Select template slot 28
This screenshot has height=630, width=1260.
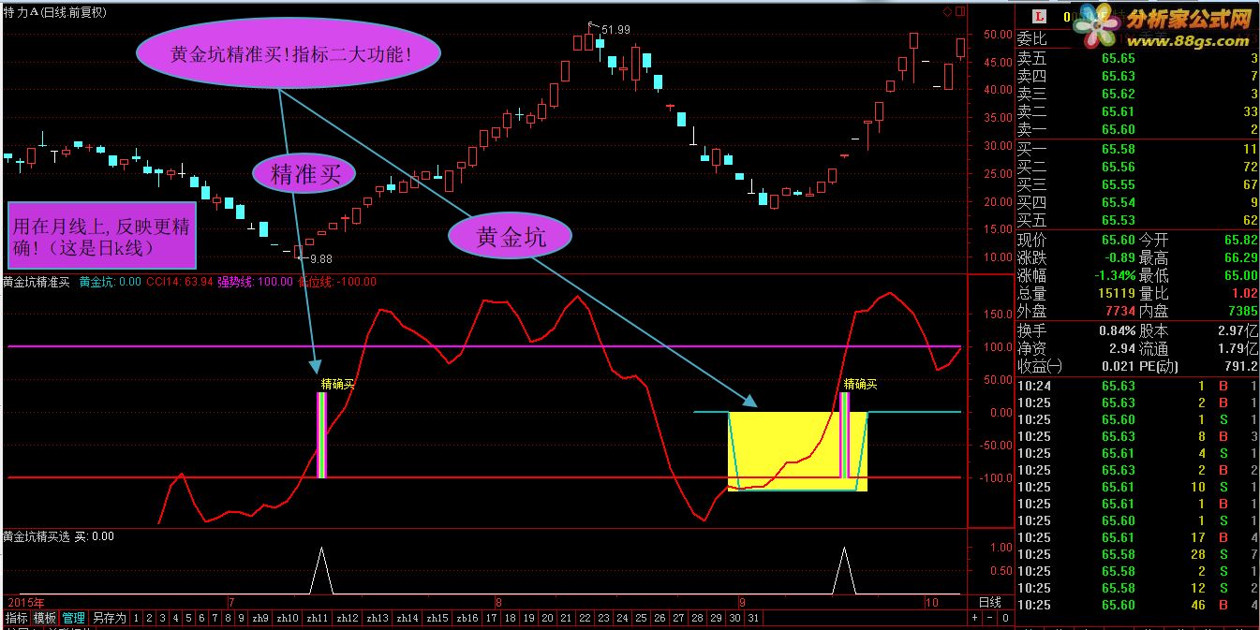tap(697, 618)
